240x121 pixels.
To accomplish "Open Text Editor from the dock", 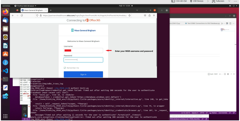I will coord(5,88).
